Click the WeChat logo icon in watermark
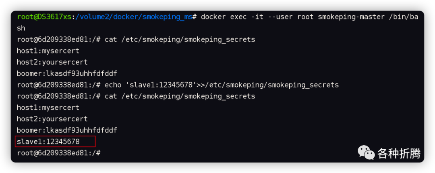 coord(366,153)
